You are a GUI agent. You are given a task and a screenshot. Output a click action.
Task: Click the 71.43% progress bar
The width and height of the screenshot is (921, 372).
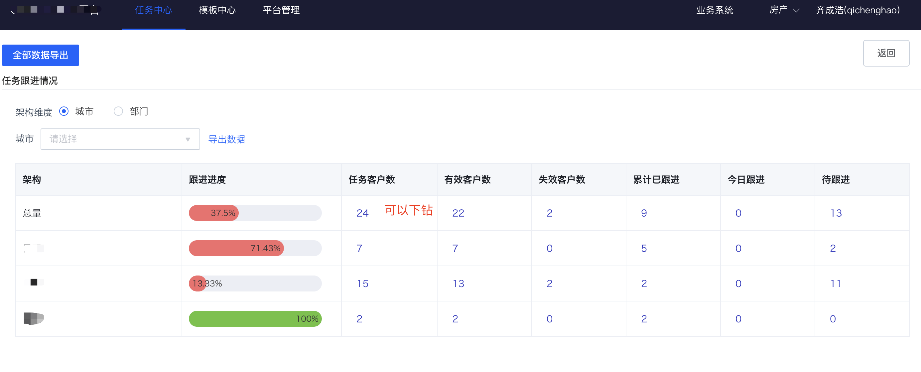[x=255, y=248]
